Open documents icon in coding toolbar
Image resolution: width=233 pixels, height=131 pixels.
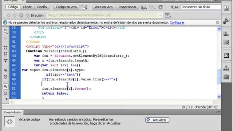(5, 31)
